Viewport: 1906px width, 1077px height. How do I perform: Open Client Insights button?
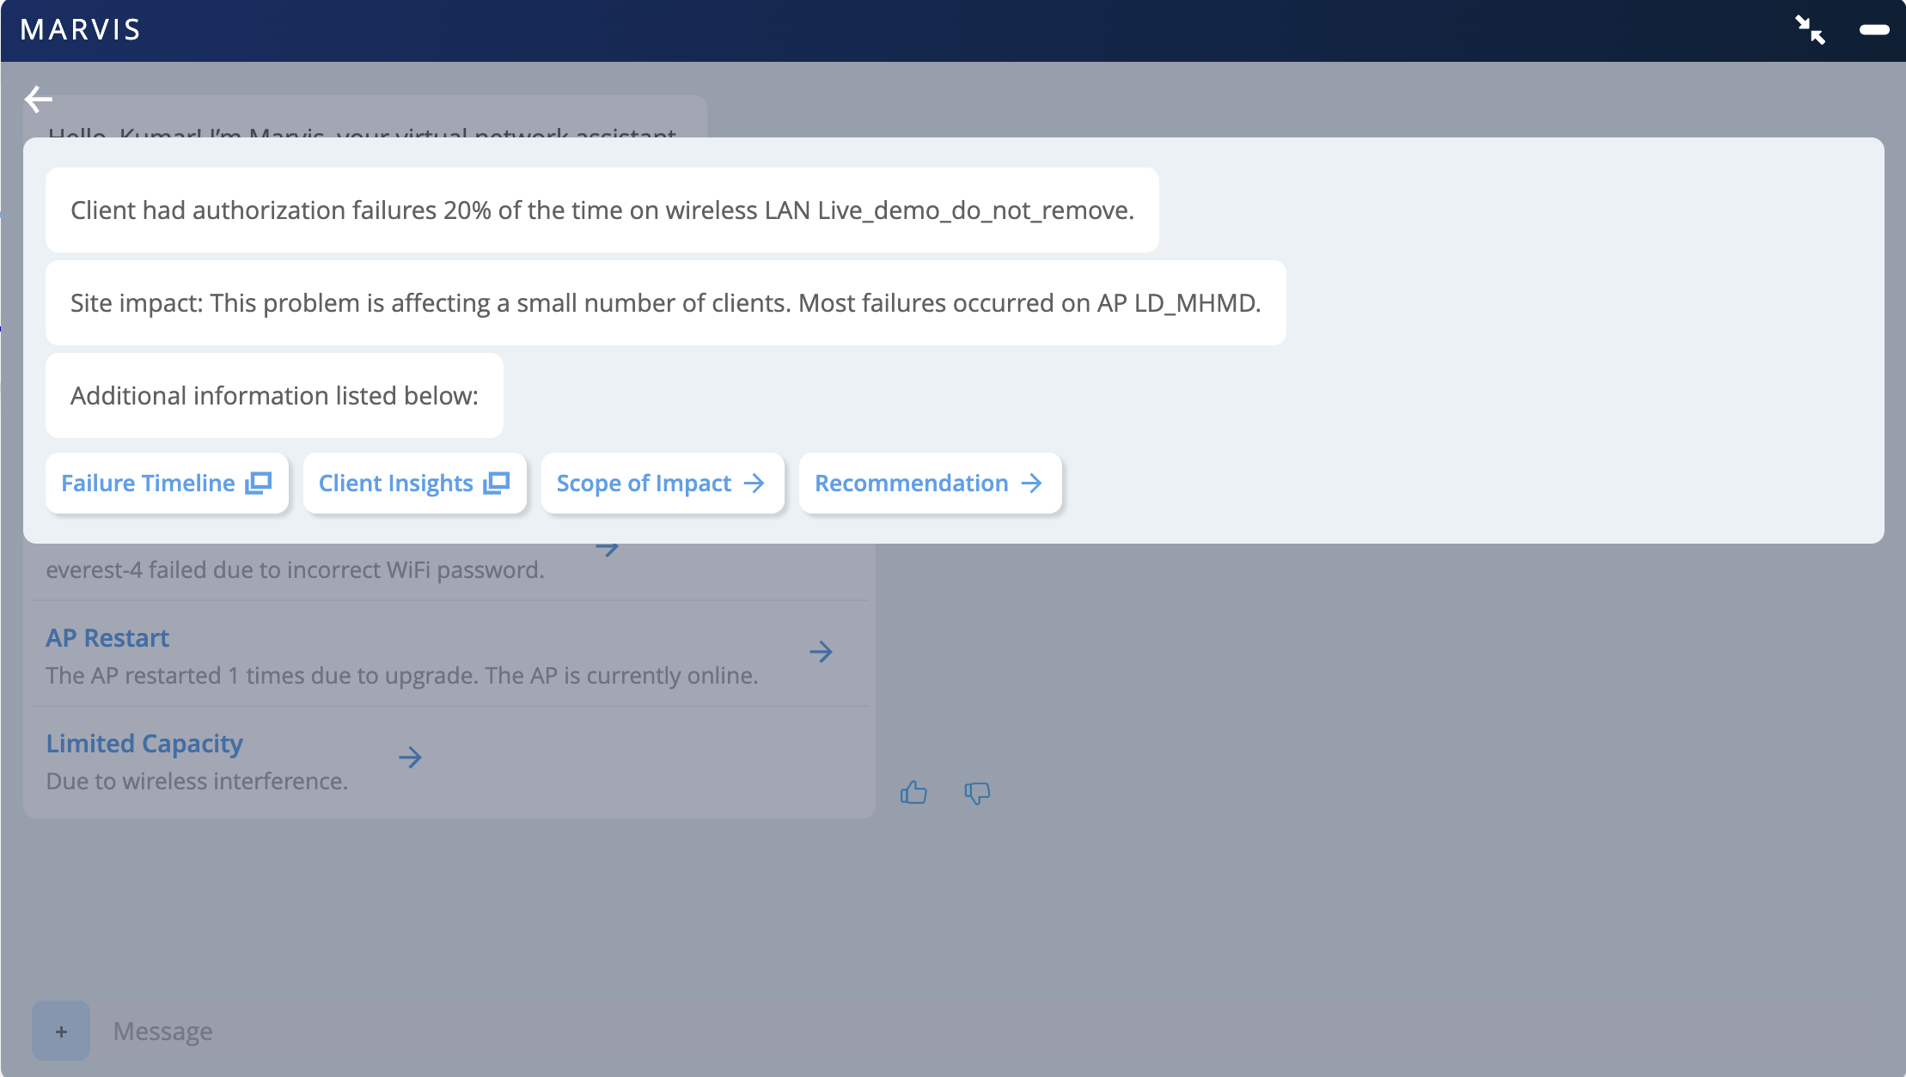tap(395, 484)
